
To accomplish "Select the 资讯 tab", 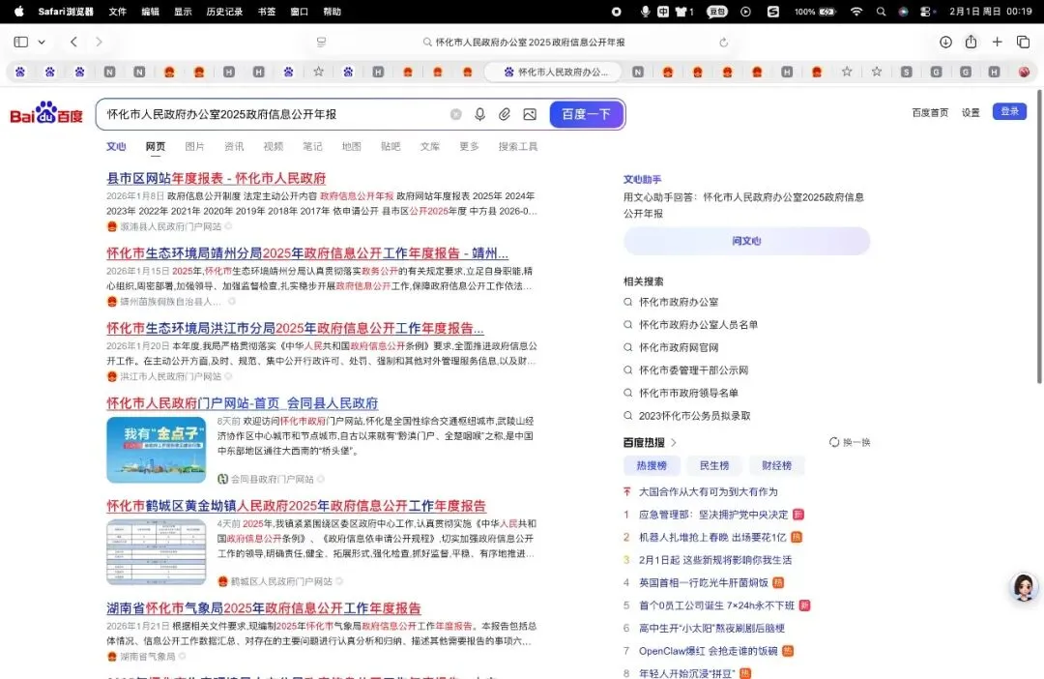I will (x=234, y=147).
